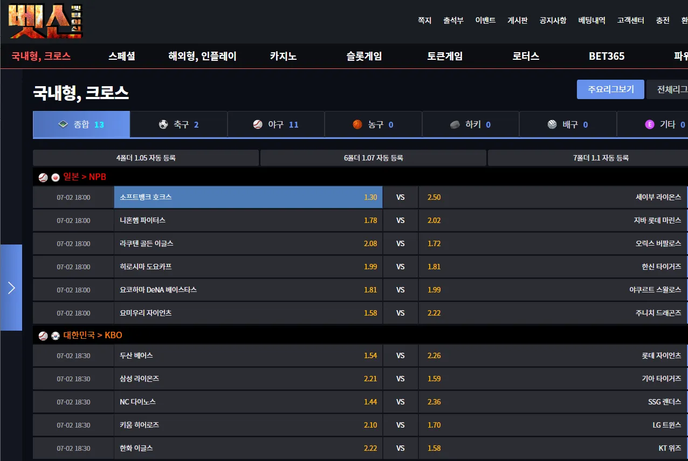Open the 스페셜 menu
The image size is (688, 461).
pos(122,56)
